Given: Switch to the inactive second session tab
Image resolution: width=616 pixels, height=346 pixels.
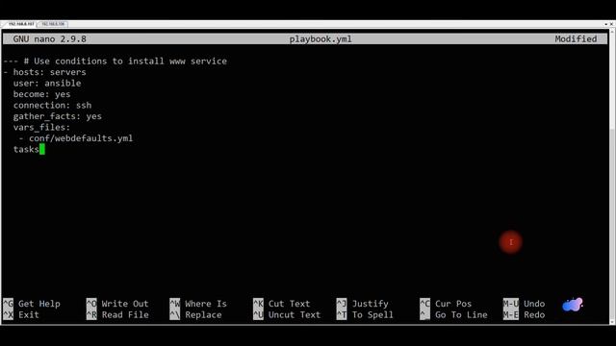Looking at the screenshot, I should [53, 24].
